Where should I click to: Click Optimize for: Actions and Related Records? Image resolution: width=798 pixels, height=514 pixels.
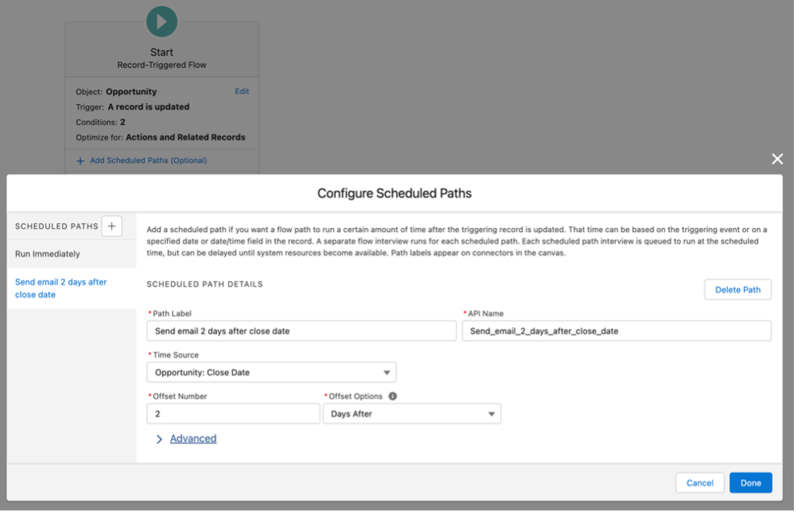pyautogui.click(x=160, y=138)
